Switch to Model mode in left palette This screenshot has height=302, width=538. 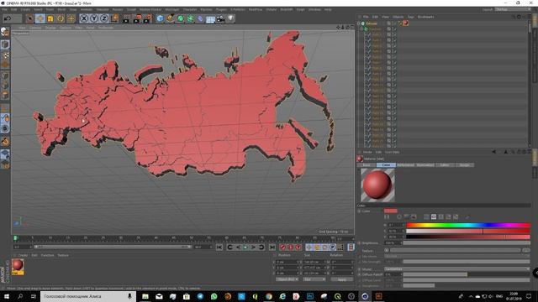point(5,44)
